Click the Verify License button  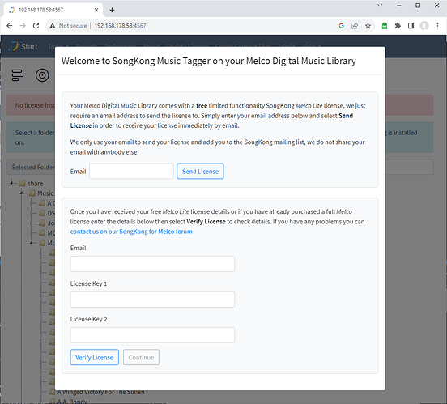tap(95, 357)
